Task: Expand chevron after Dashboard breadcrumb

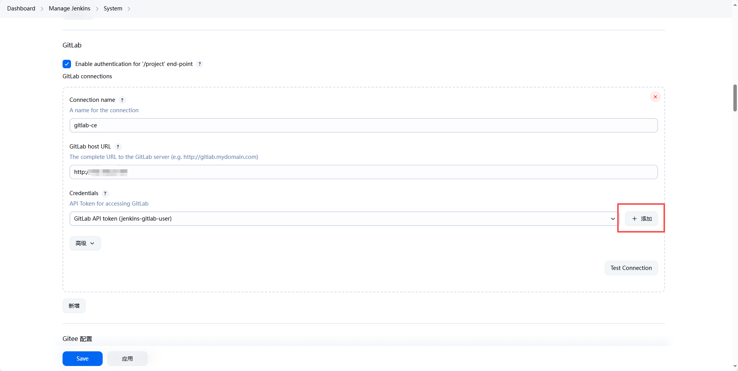Action: (x=42, y=9)
